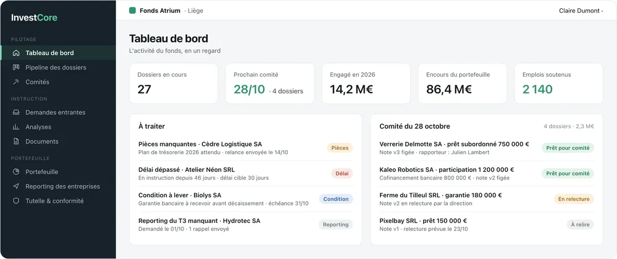This screenshot has width=617, height=259.
Task: Click the Comité du 28 octobre heading
Action: click(x=414, y=126)
